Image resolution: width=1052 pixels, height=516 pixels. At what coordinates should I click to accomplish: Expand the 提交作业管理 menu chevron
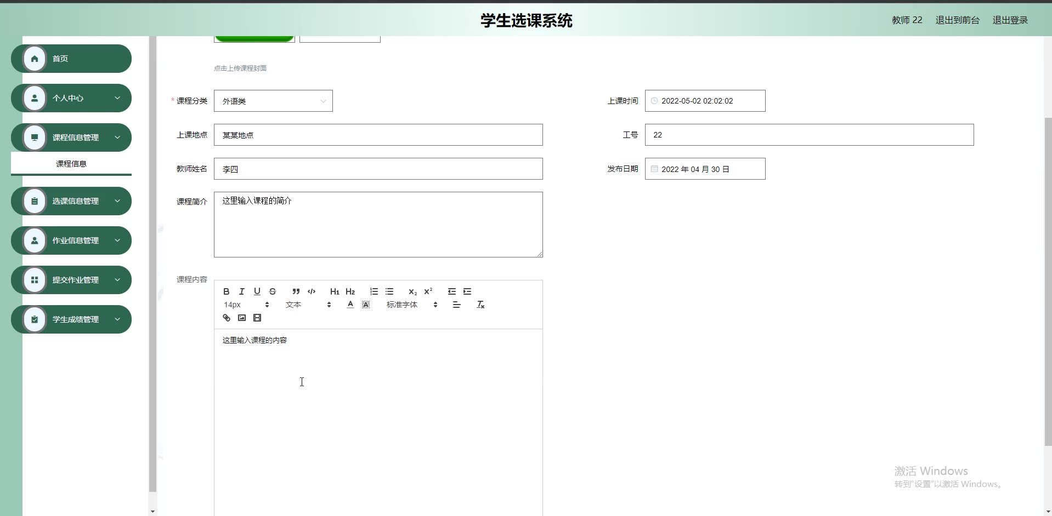(117, 280)
